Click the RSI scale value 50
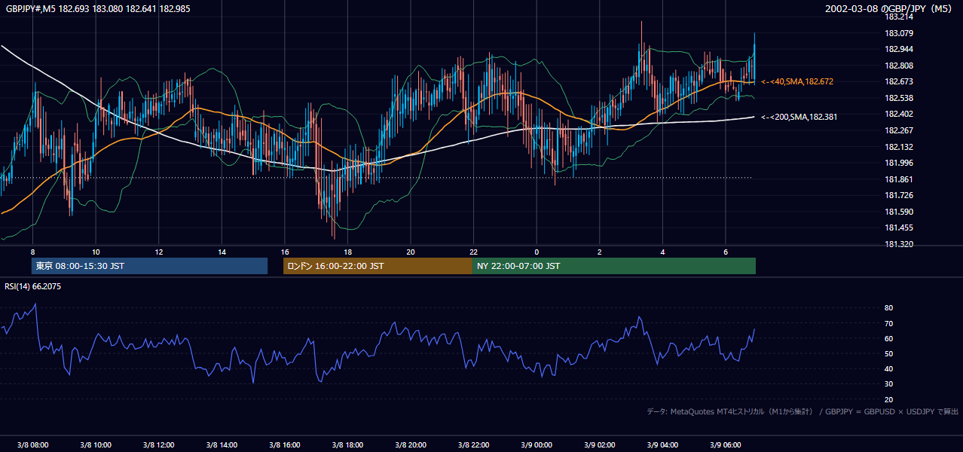This screenshot has width=963, height=452. click(888, 353)
